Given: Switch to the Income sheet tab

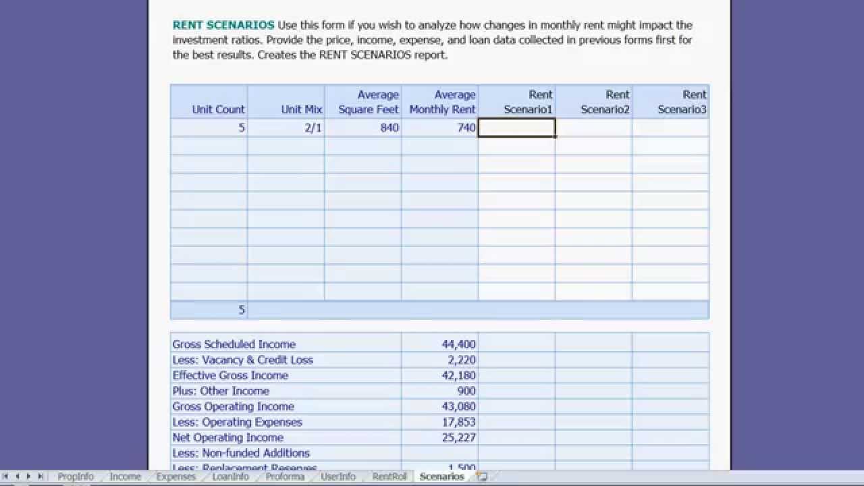Looking at the screenshot, I should [x=125, y=477].
